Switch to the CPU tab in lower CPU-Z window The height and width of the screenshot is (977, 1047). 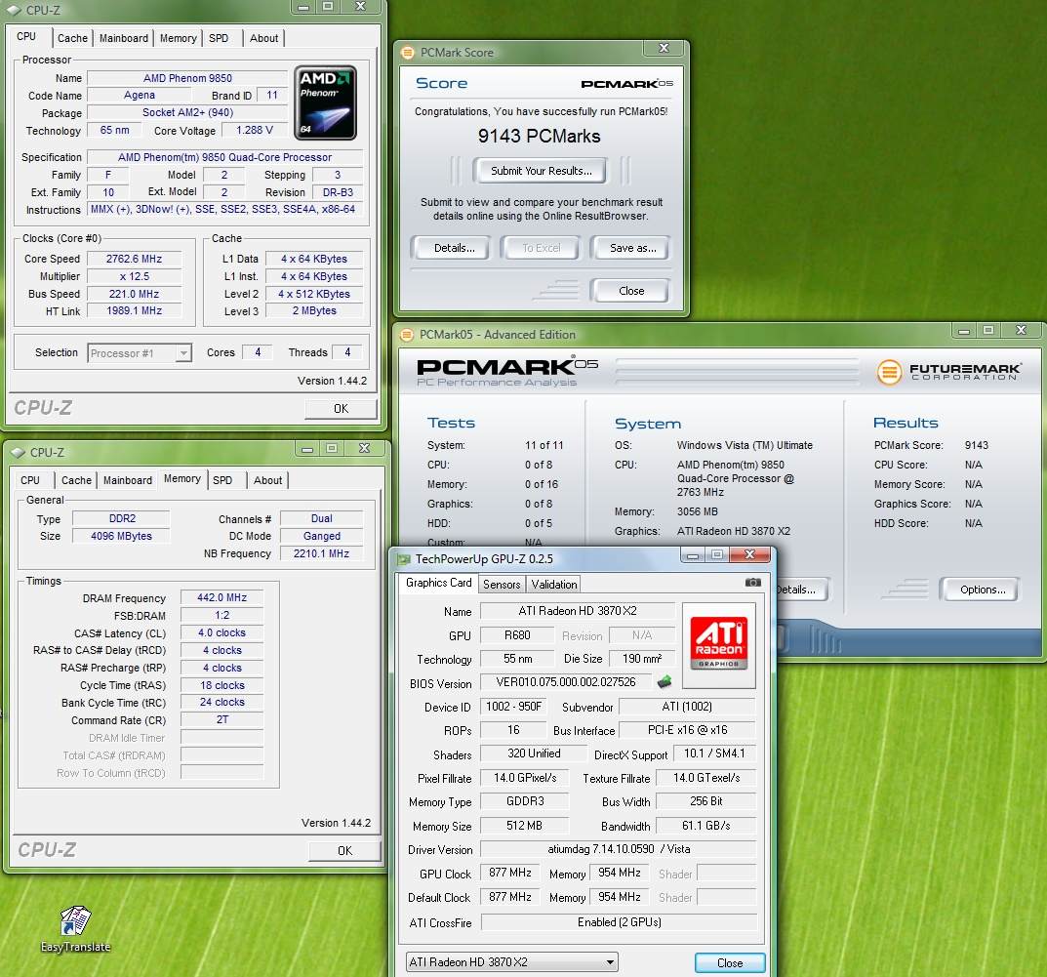pos(30,480)
